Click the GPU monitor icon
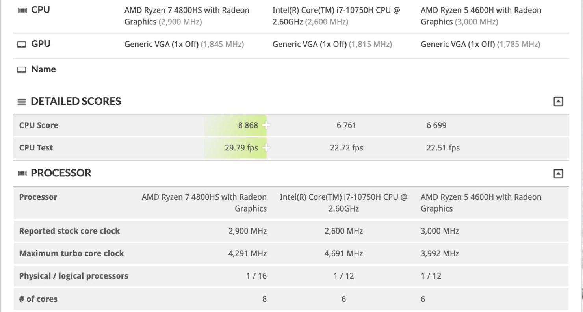Image resolution: width=583 pixels, height=312 pixels. 22,45
